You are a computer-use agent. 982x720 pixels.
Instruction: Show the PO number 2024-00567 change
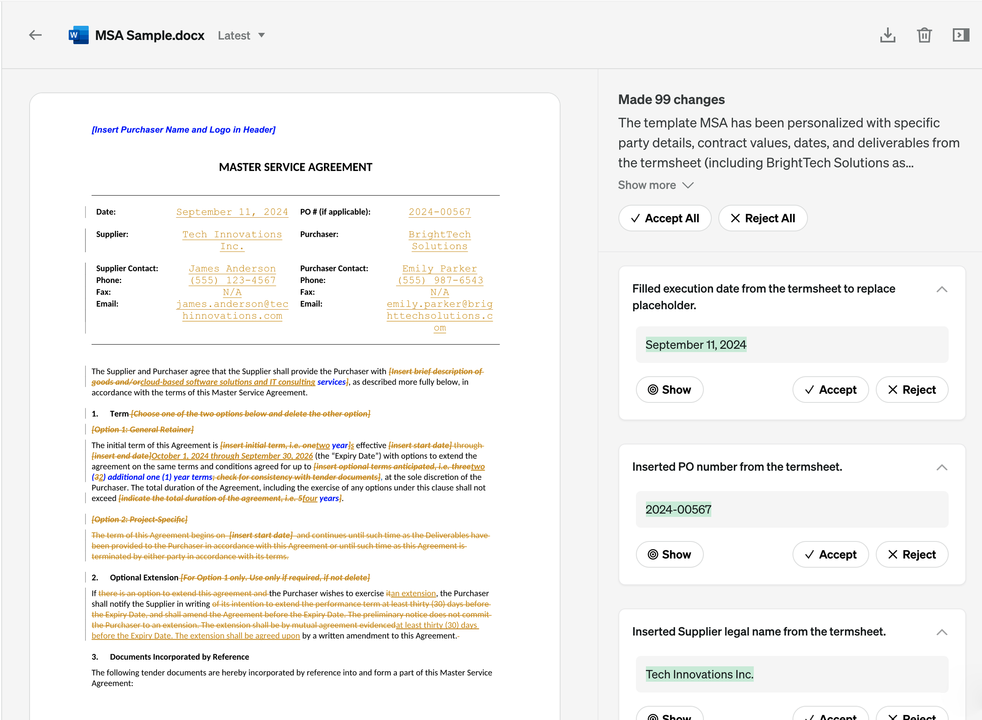click(669, 554)
